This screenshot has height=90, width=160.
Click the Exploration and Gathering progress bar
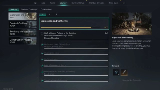pyautogui.click(x=70, y=27)
